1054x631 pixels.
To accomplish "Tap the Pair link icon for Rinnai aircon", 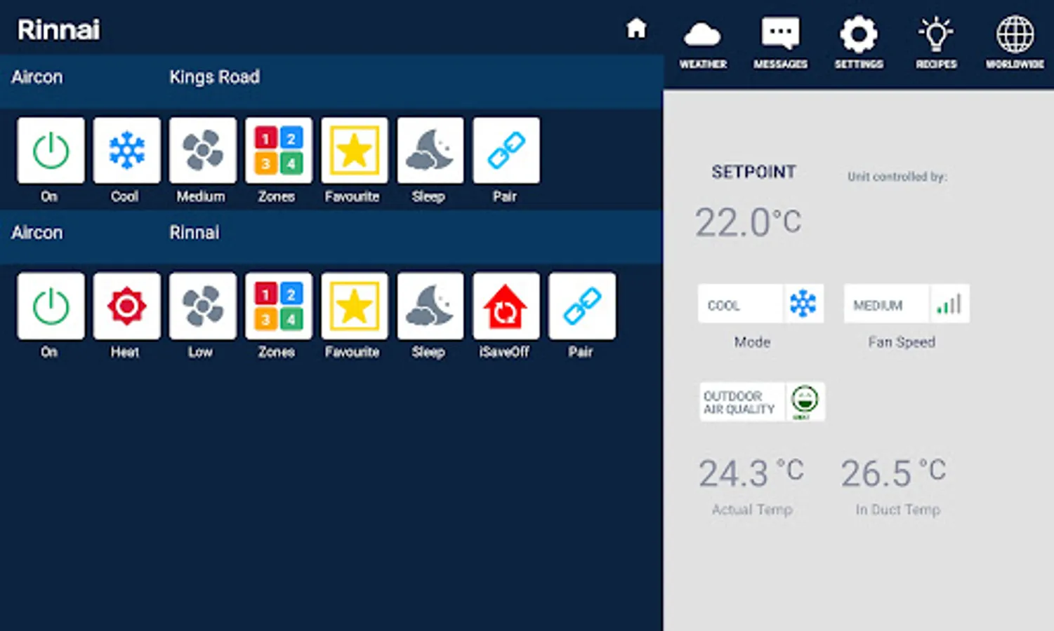I will pos(582,306).
